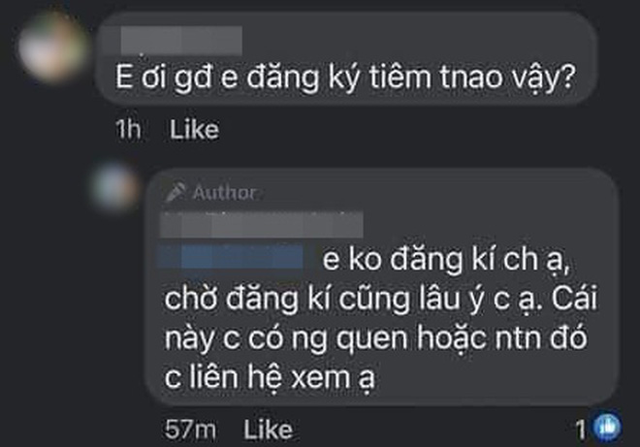Click reply text 'e ko đăng kí ch ạ'
This screenshot has width=640, height=447.
point(446,260)
